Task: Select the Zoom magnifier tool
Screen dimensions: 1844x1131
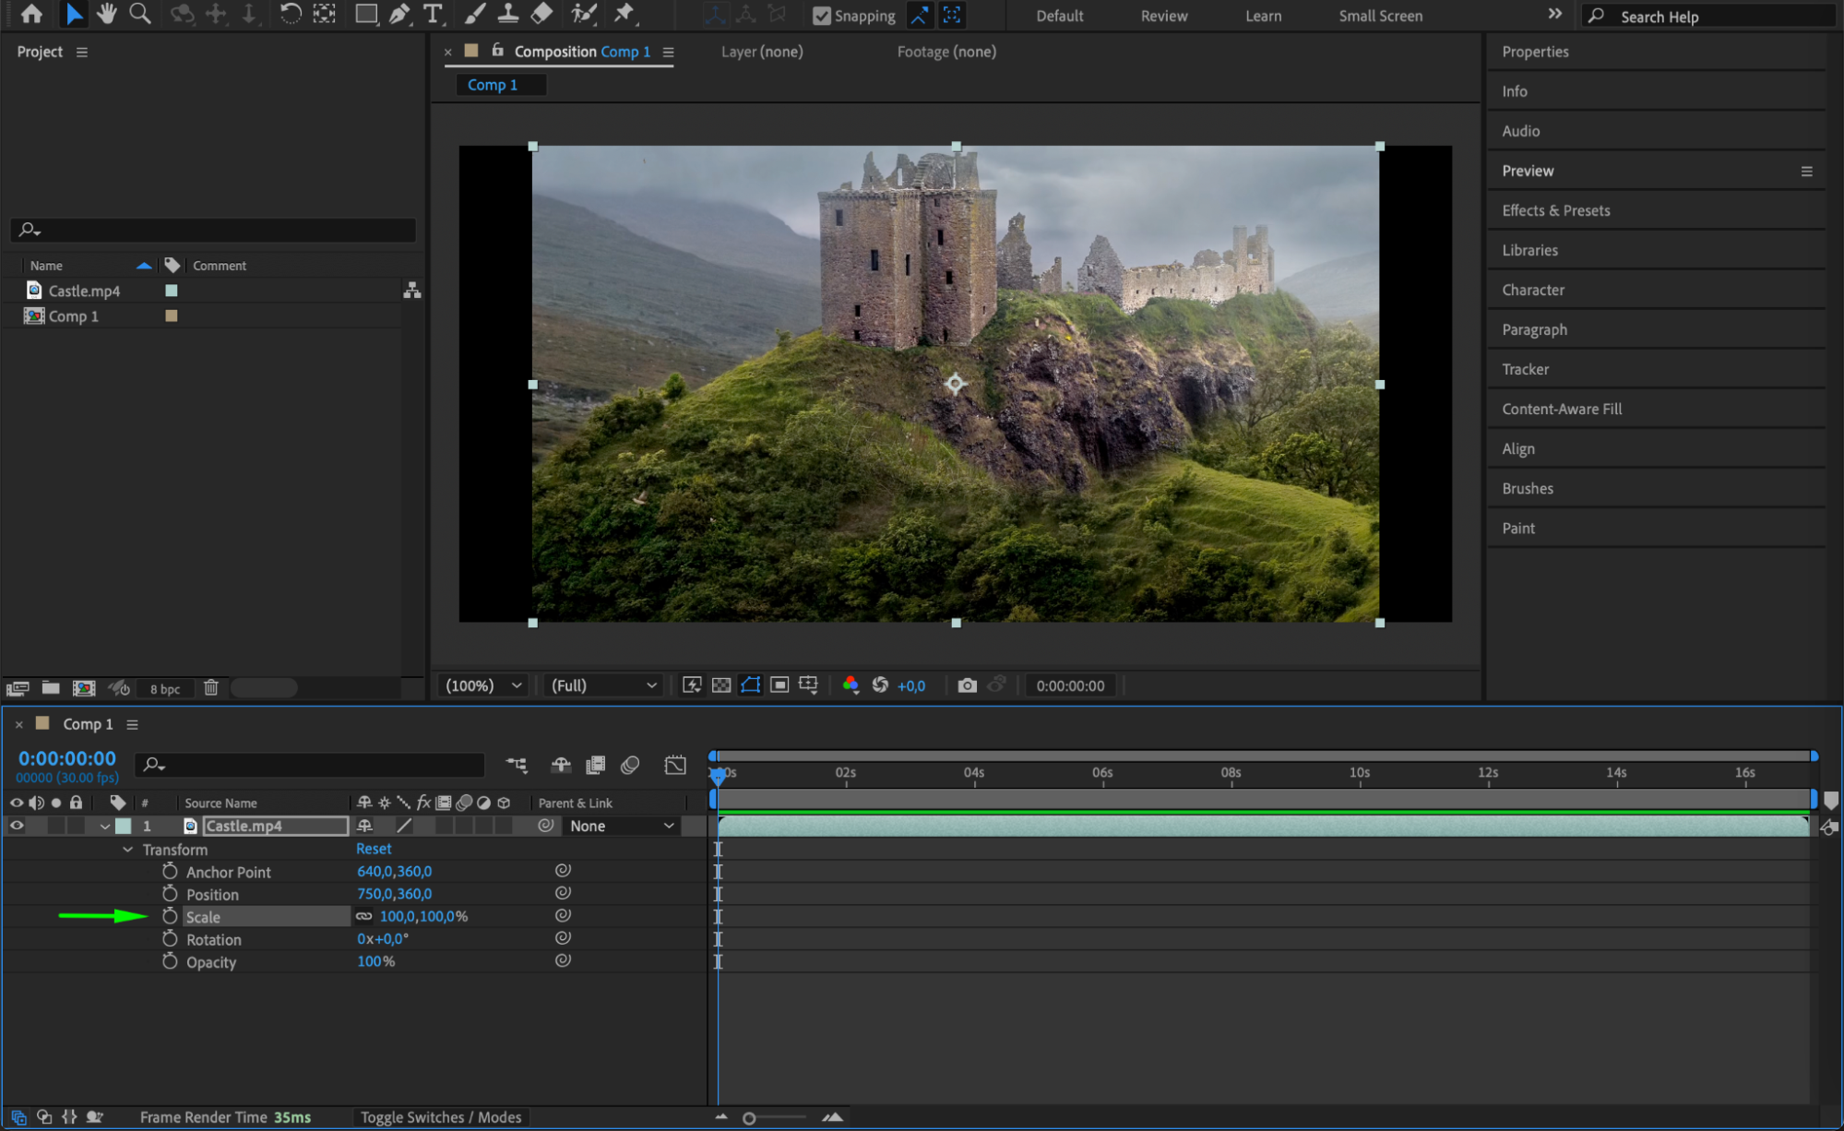Action: coord(140,14)
